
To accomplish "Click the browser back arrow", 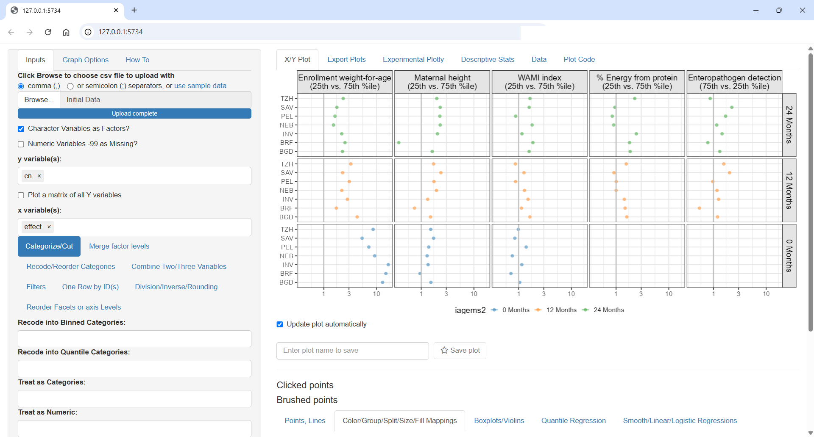I will pos(11,32).
